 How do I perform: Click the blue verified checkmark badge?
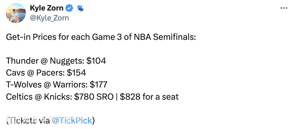click(70, 8)
